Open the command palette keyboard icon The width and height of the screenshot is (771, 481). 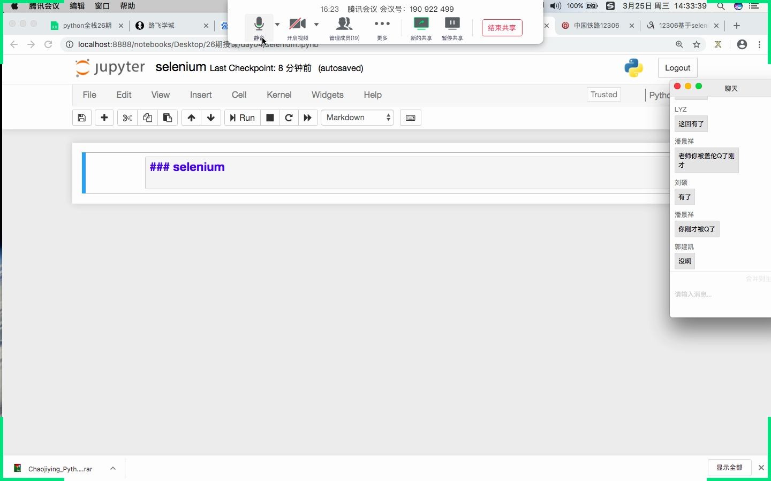pyautogui.click(x=411, y=118)
